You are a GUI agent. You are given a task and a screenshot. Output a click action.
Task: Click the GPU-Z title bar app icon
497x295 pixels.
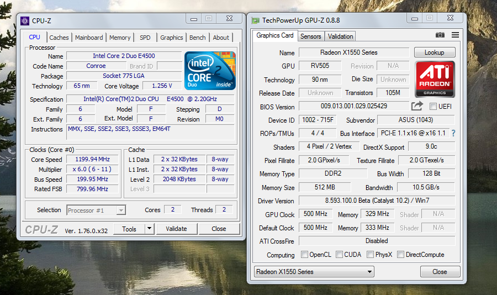(x=255, y=20)
